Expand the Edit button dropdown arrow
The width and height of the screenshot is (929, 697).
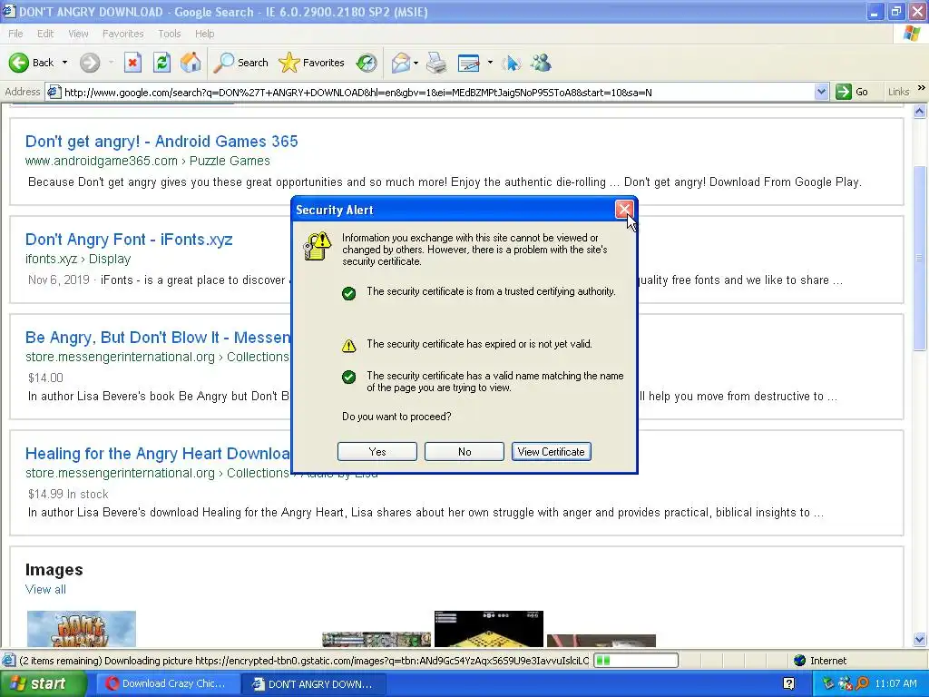[x=489, y=63]
